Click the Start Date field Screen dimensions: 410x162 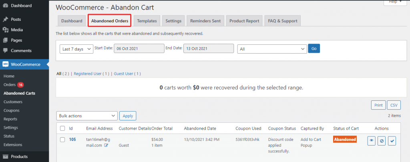point(139,49)
